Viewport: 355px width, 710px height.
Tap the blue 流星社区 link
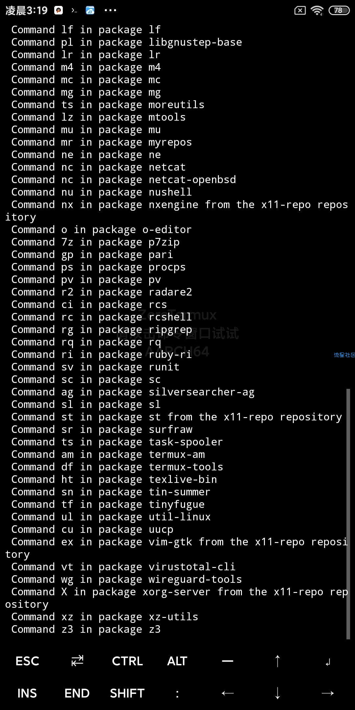point(344,355)
